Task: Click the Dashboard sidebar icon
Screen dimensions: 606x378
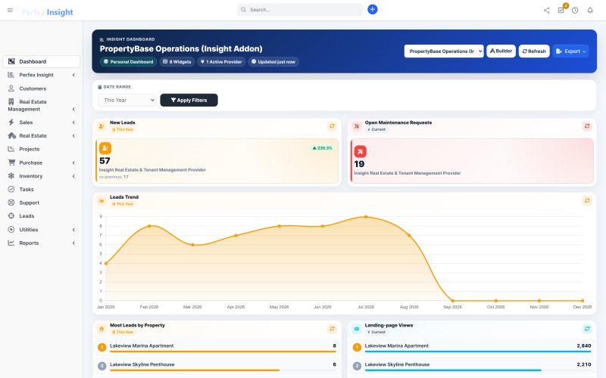Action: (x=11, y=61)
